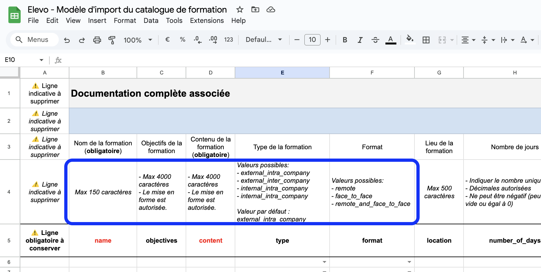Search the Menus box
Image resolution: width=541 pixels, height=272 pixels.
[35, 40]
